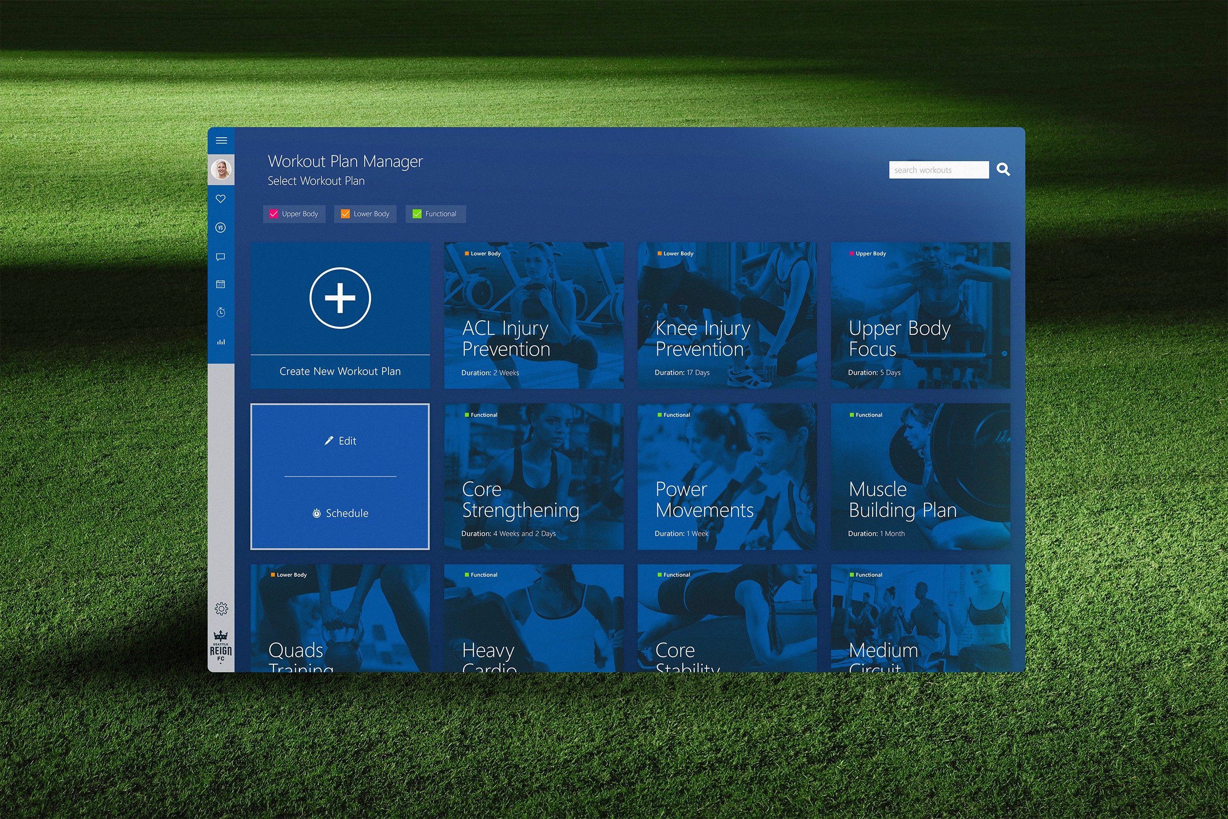Click Edit on the selected plan
This screenshot has height=819, width=1228.
tap(341, 441)
